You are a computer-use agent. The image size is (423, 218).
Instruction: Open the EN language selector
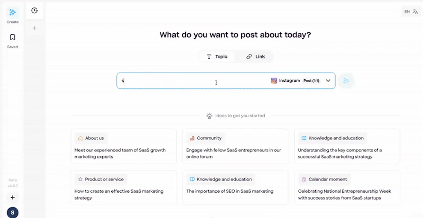pyautogui.click(x=407, y=12)
